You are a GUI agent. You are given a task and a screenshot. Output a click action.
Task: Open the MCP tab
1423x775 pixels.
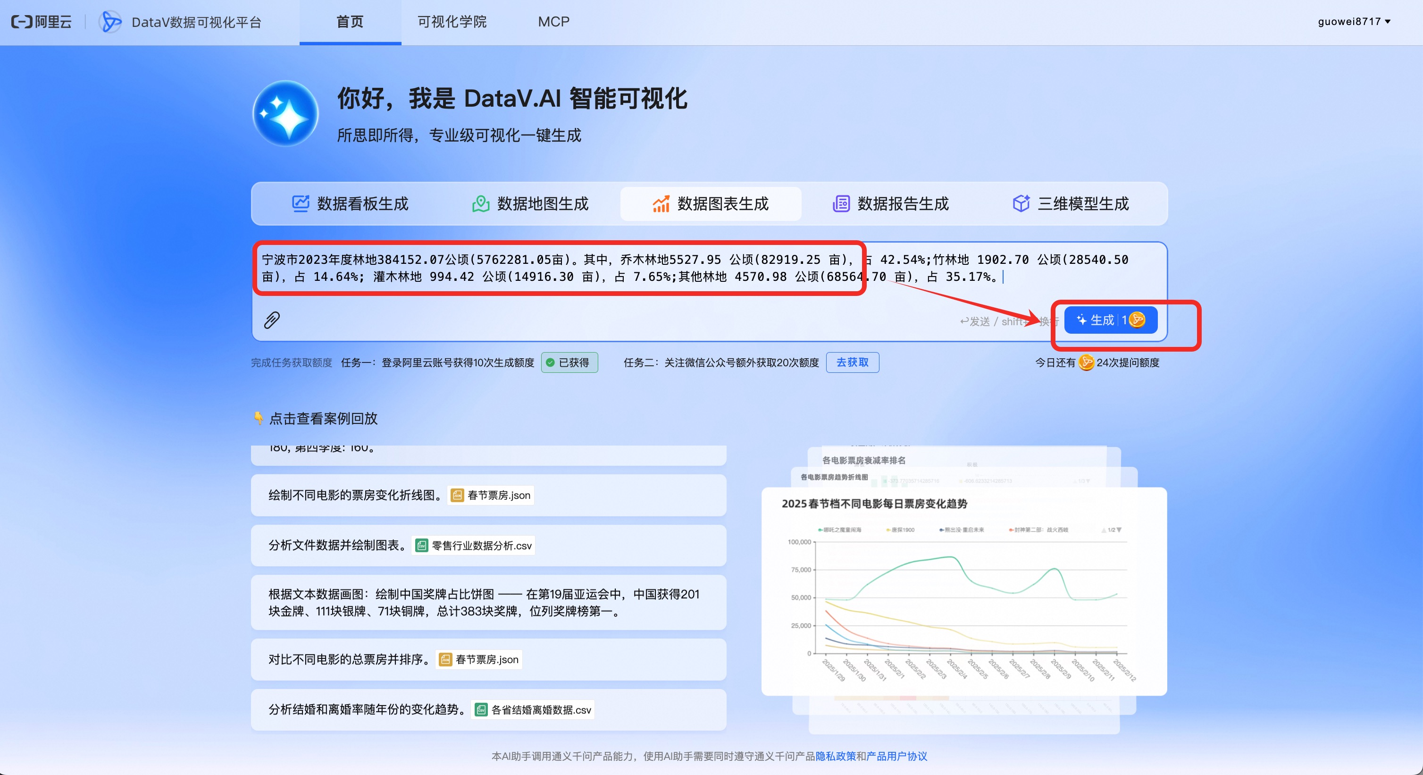(553, 22)
